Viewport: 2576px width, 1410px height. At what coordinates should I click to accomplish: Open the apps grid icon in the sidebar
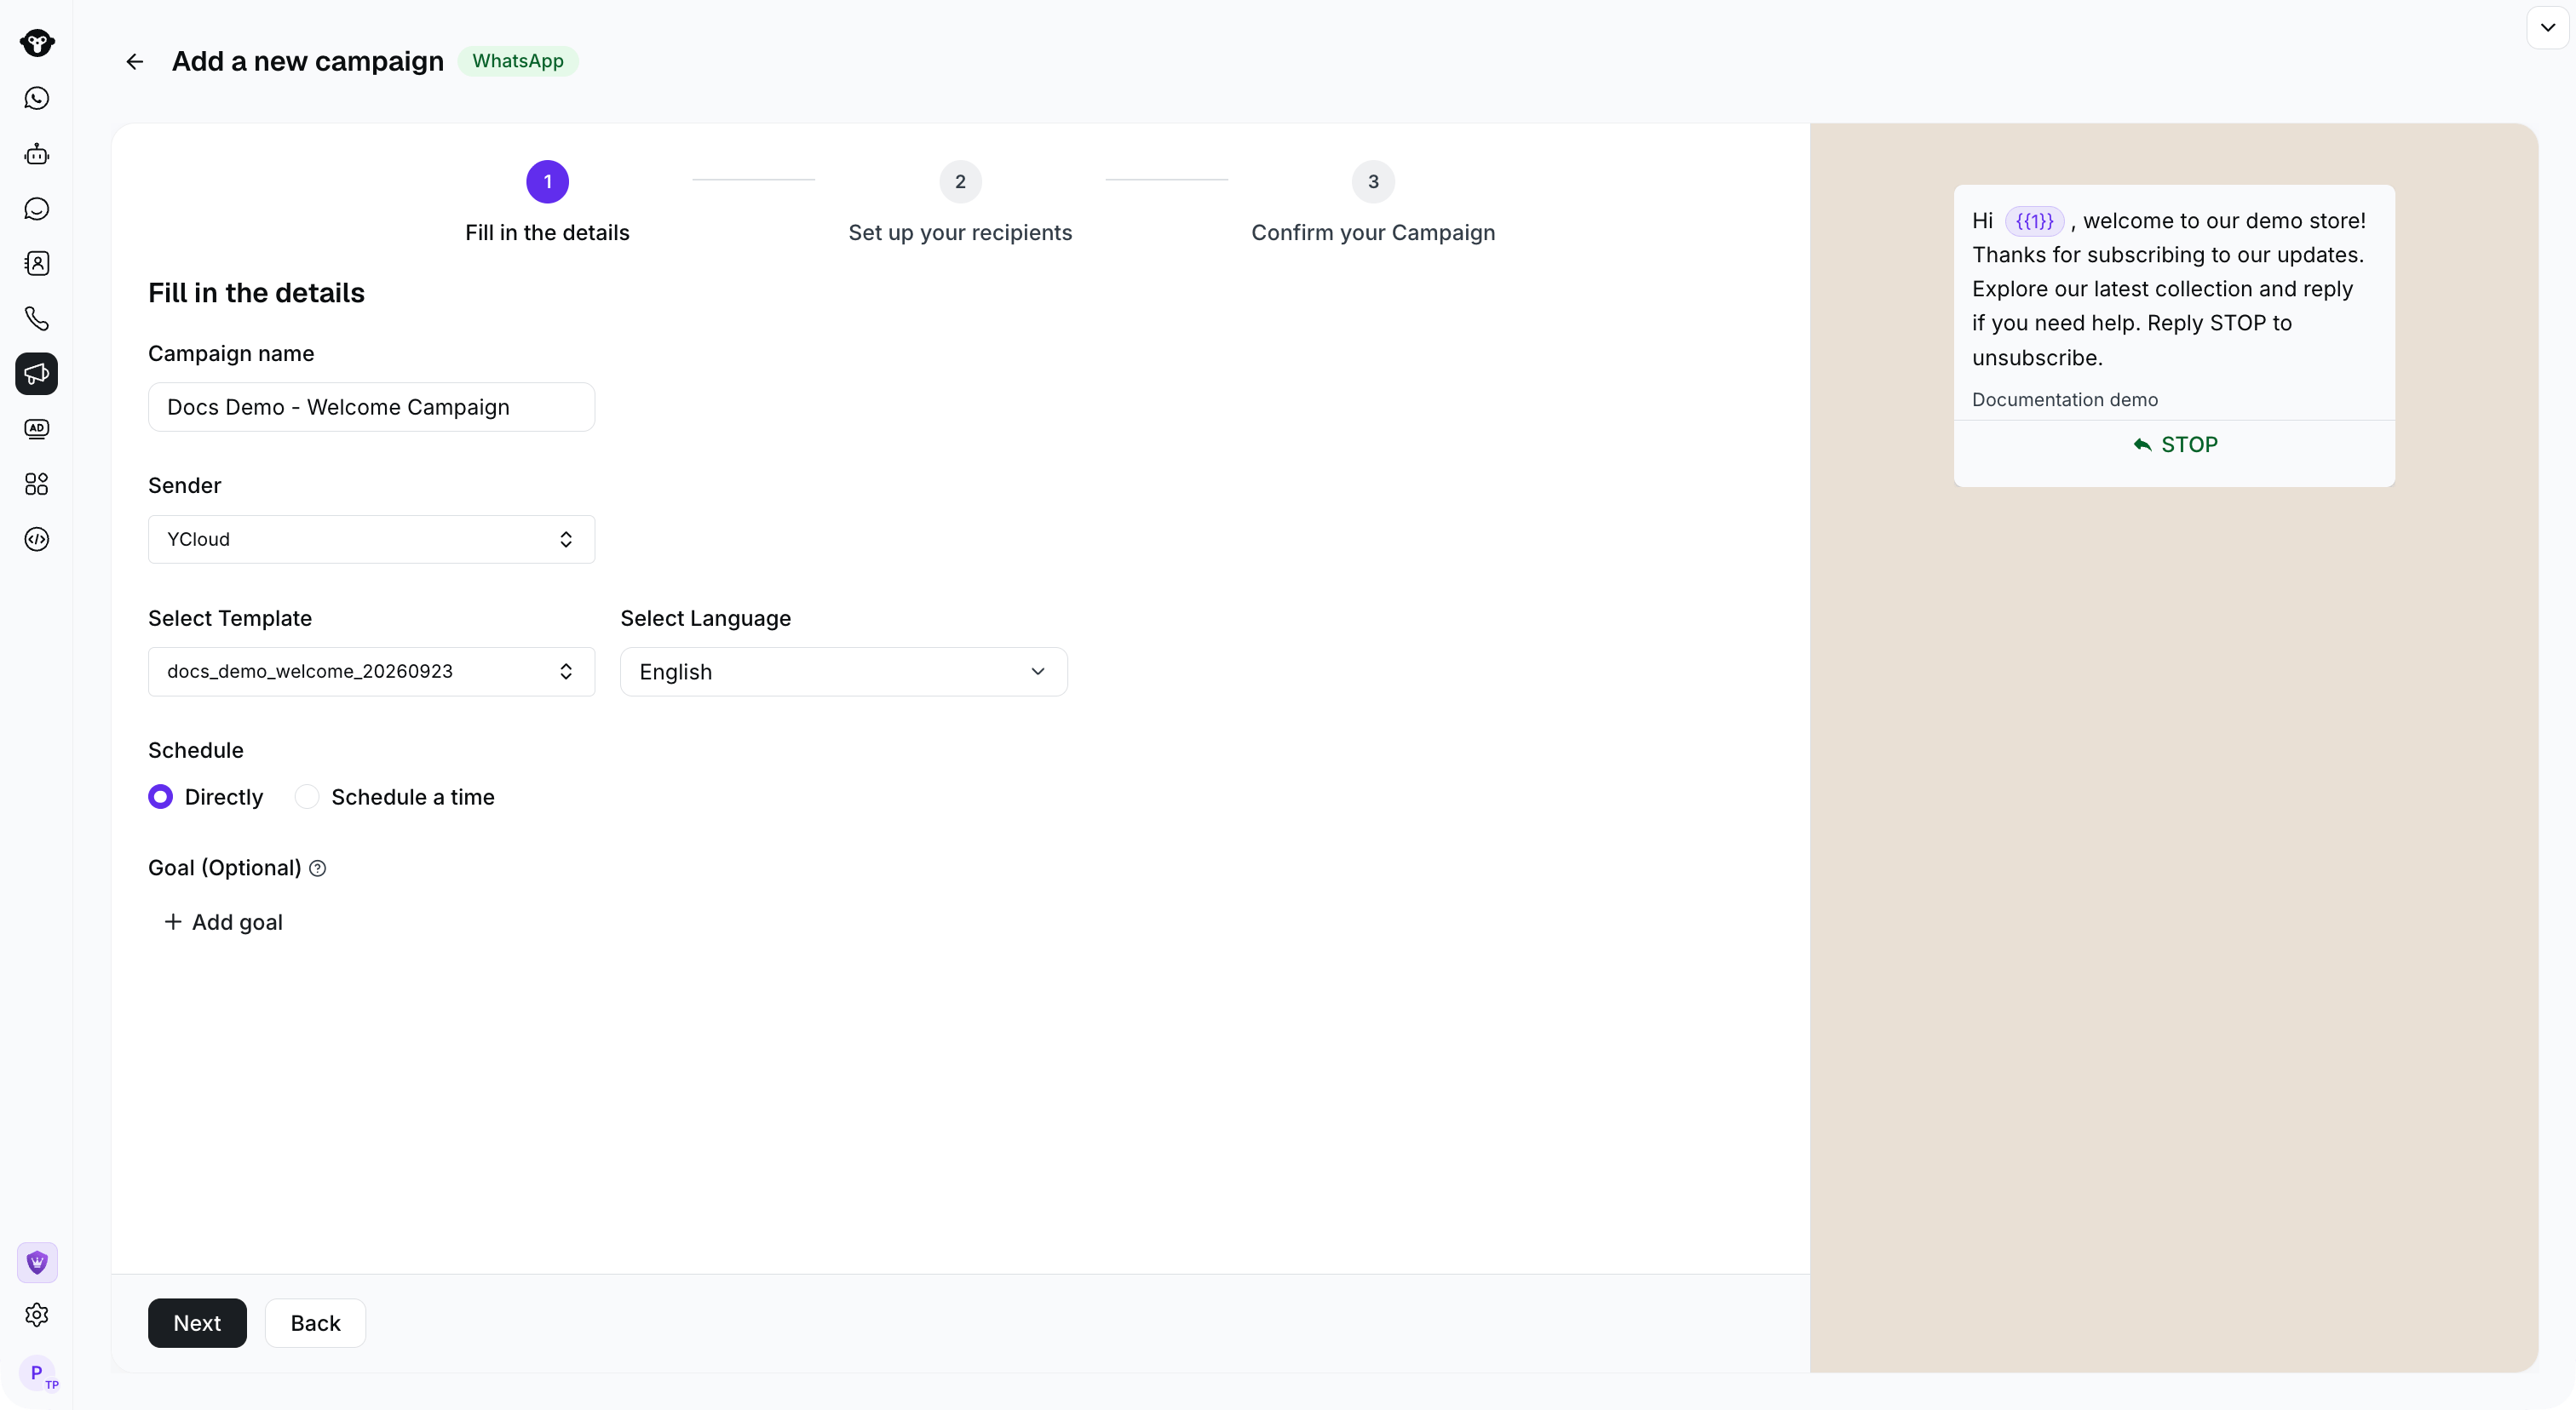[x=37, y=484]
